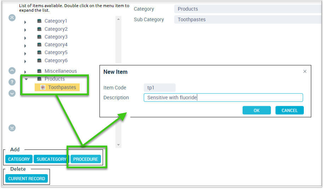This screenshot has height=189, width=324.
Task: Click the Category1 building icon
Action: pos(39,21)
